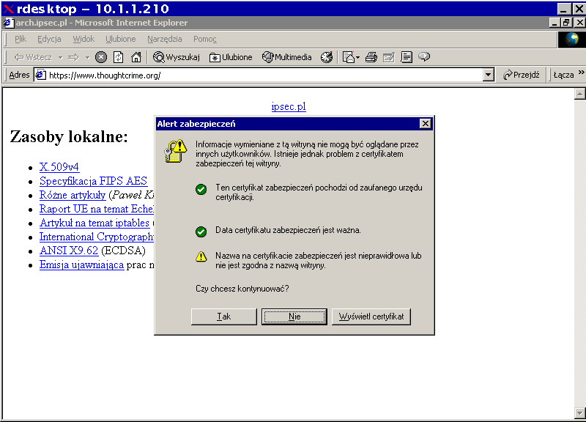Click the Wyświetl certyfikat button
This screenshot has height=422, width=586.
pos(371,316)
